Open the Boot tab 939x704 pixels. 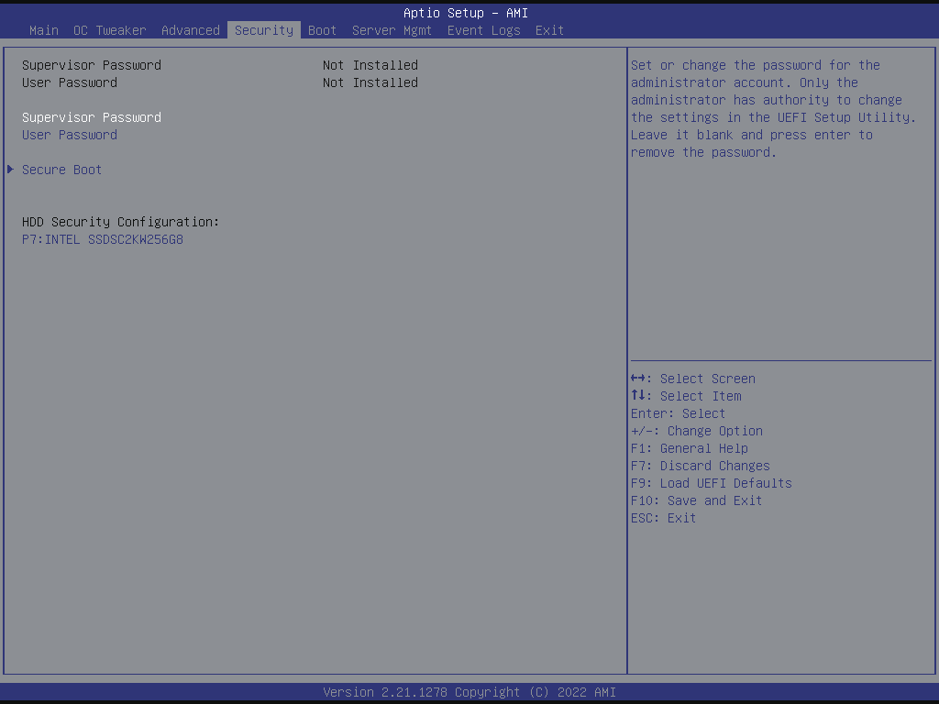(322, 30)
